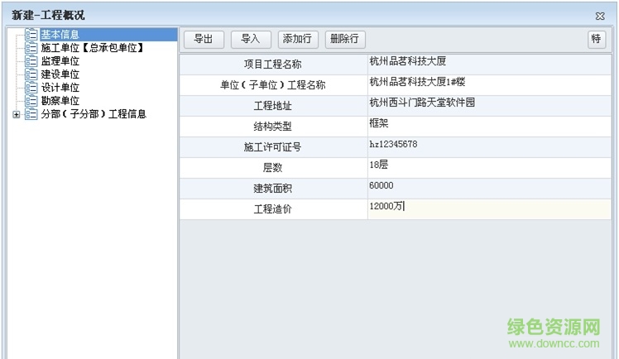Screen dimensions: 619x359
Task: Click the 删除行 delete row button
Action: 343,40
